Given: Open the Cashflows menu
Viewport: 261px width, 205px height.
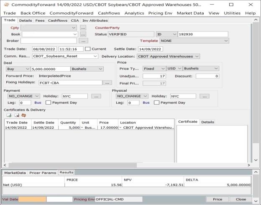Looking at the screenshot, I should (x=109, y=13).
